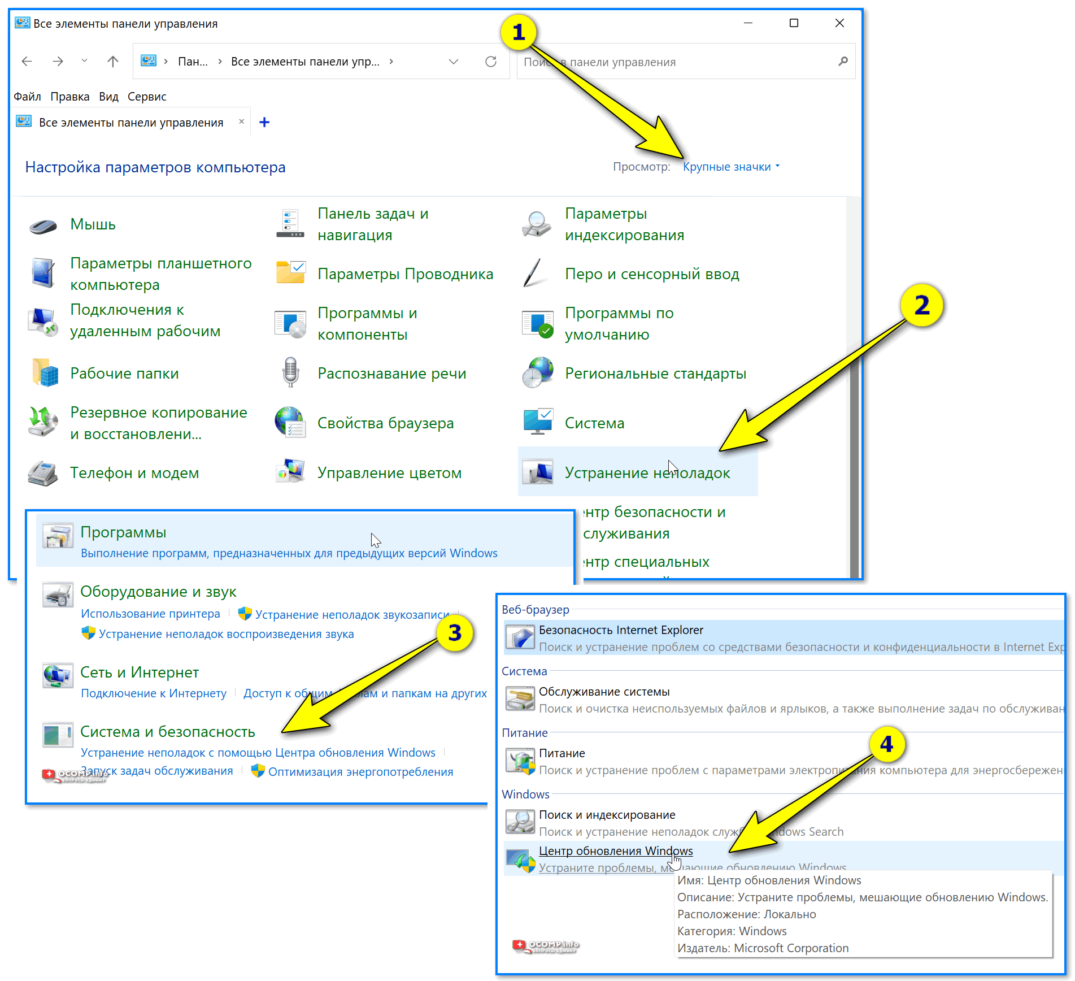Open Региональные стандарты globe icon

click(x=538, y=372)
